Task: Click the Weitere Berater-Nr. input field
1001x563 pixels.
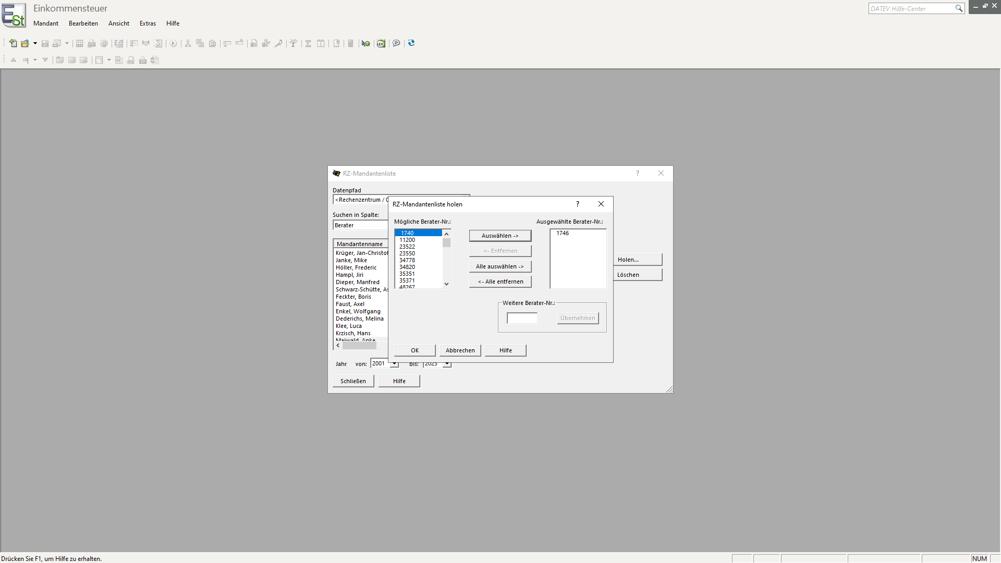Action: (522, 318)
